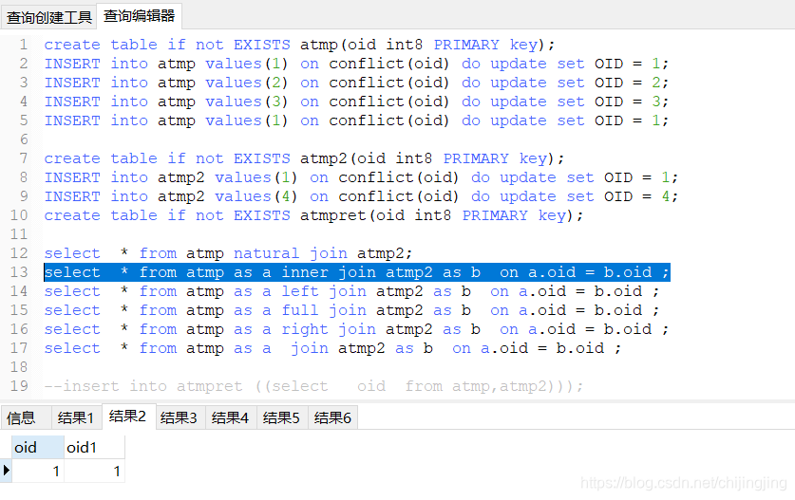Click the oid1 column header
Screen dimensions: 795x500
94,447
